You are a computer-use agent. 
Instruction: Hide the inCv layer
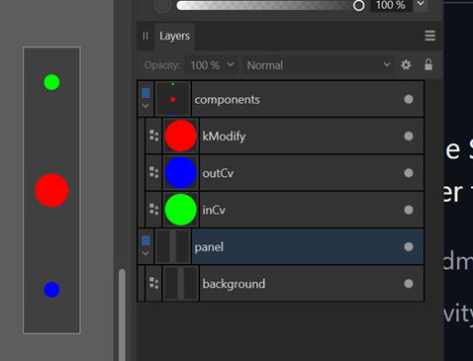coord(409,210)
